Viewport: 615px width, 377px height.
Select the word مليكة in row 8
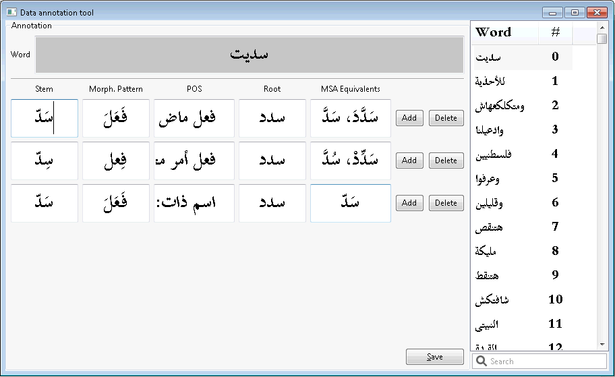coord(486,251)
